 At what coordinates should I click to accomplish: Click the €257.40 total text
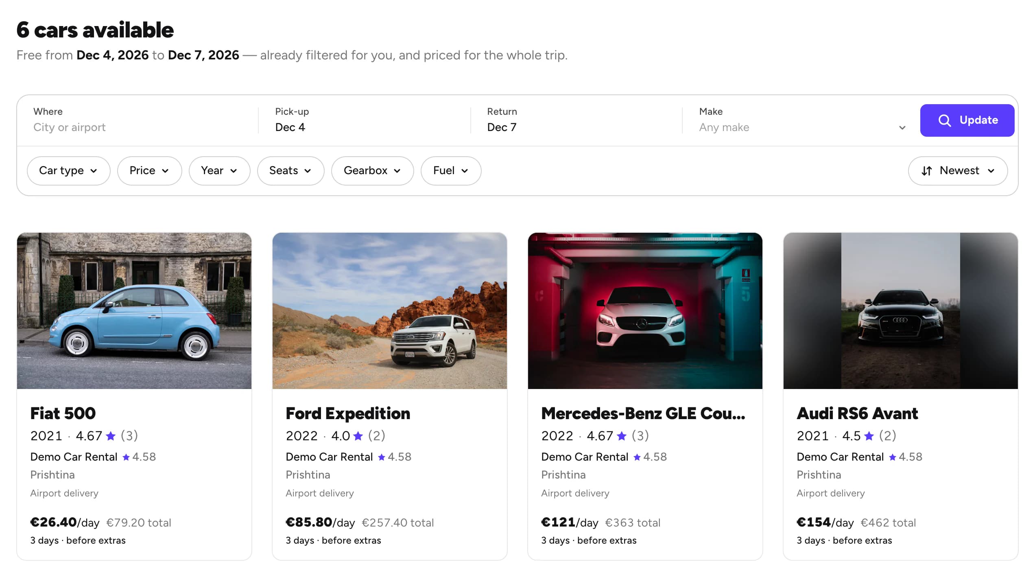pos(398,523)
